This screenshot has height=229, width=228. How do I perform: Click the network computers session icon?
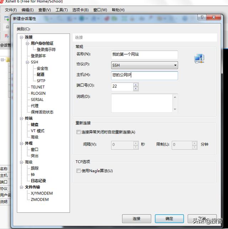(199, 58)
